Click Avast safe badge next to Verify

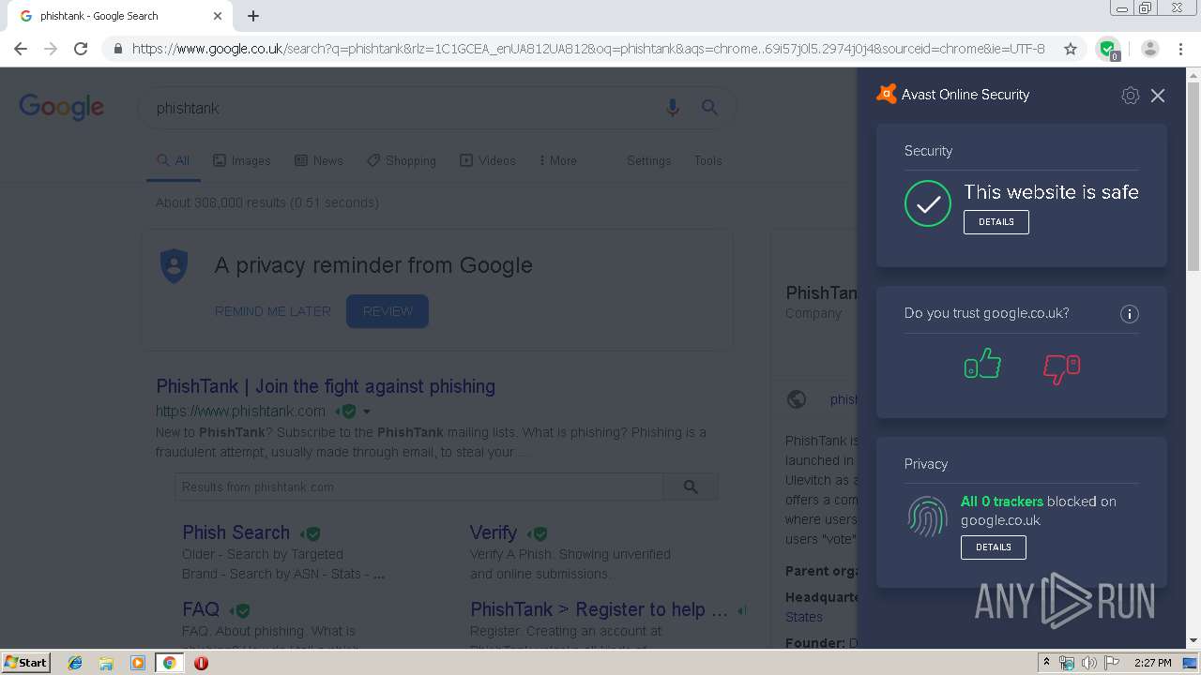coord(537,533)
